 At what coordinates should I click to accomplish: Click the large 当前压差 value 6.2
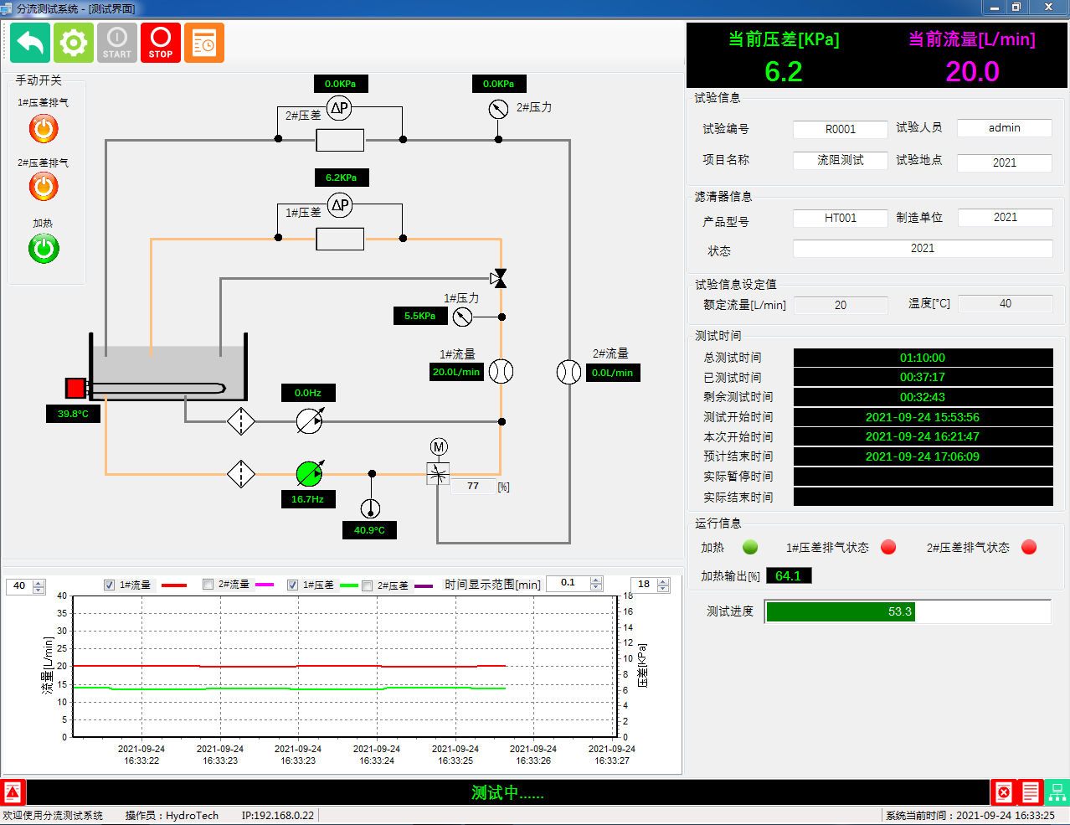pos(784,71)
